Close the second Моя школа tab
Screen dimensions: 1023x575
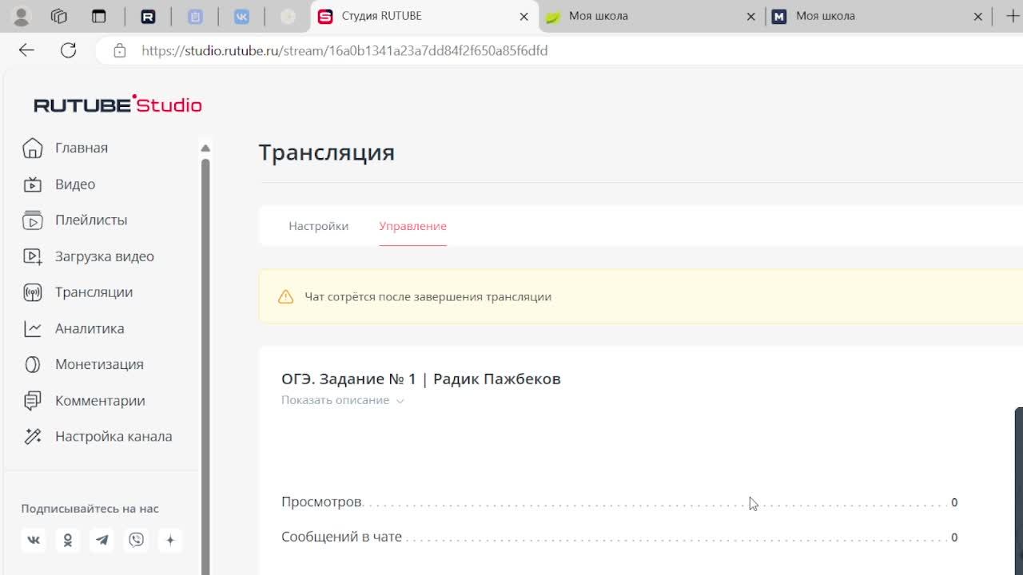(x=977, y=16)
